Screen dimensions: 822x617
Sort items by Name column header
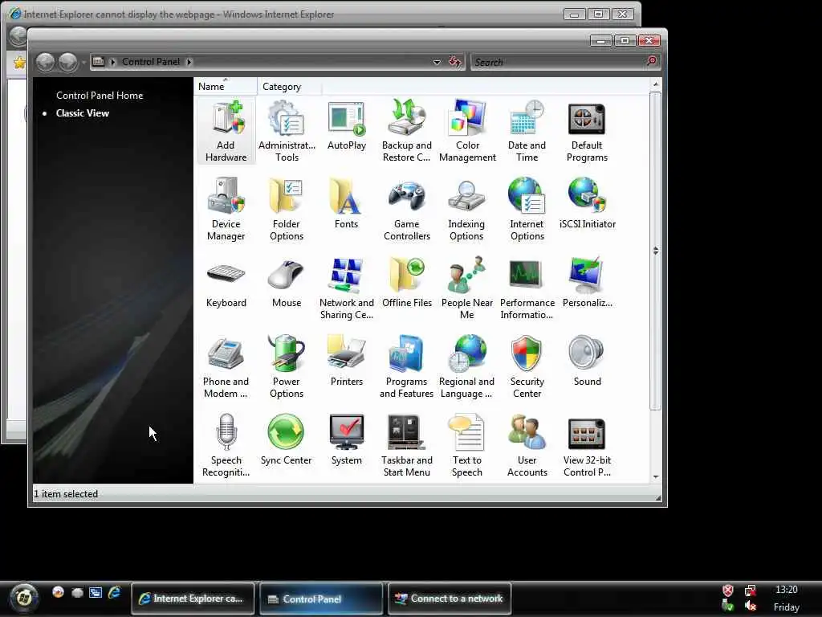click(226, 87)
